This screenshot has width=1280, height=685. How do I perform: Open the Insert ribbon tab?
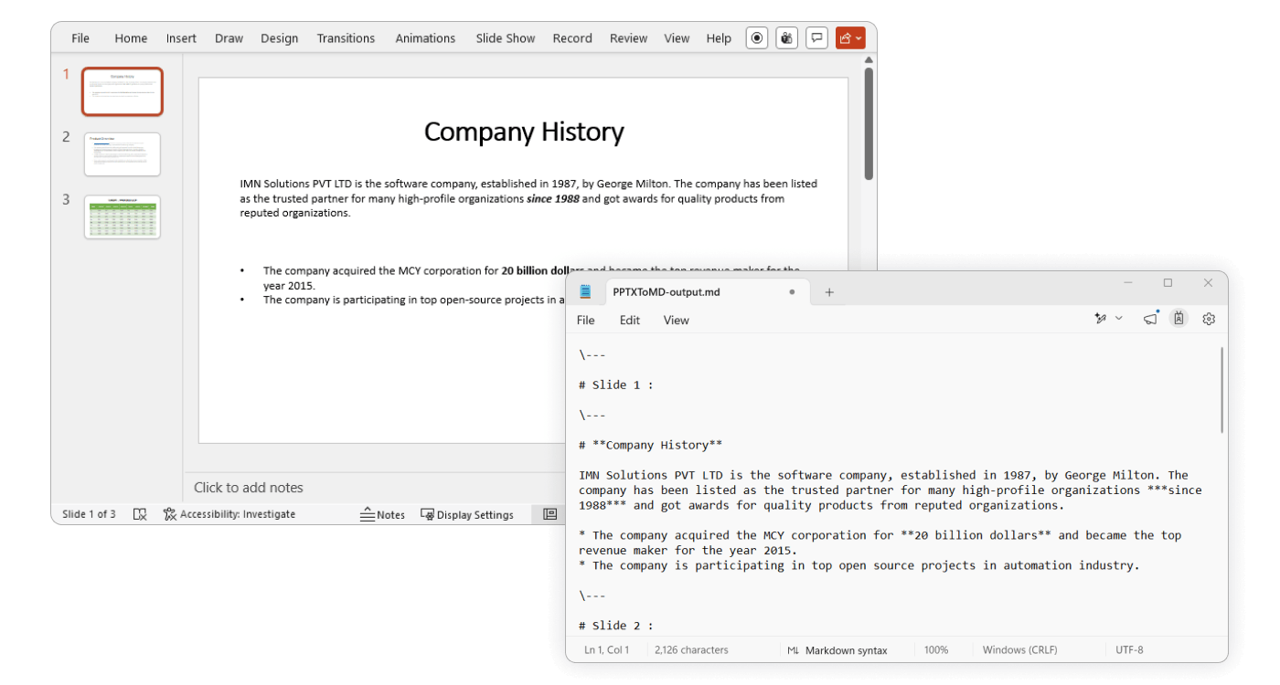pos(181,38)
